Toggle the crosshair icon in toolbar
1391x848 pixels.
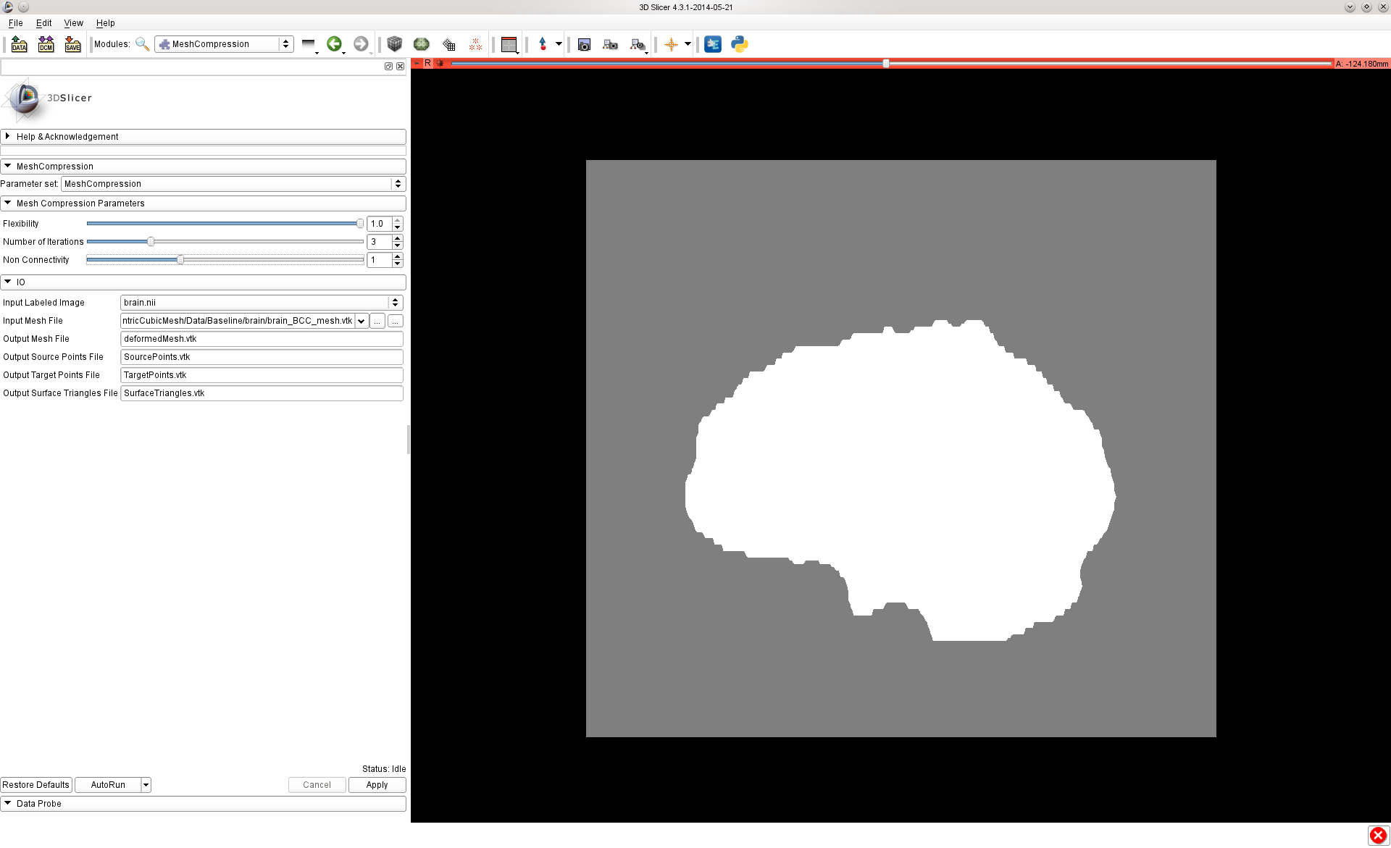point(671,44)
